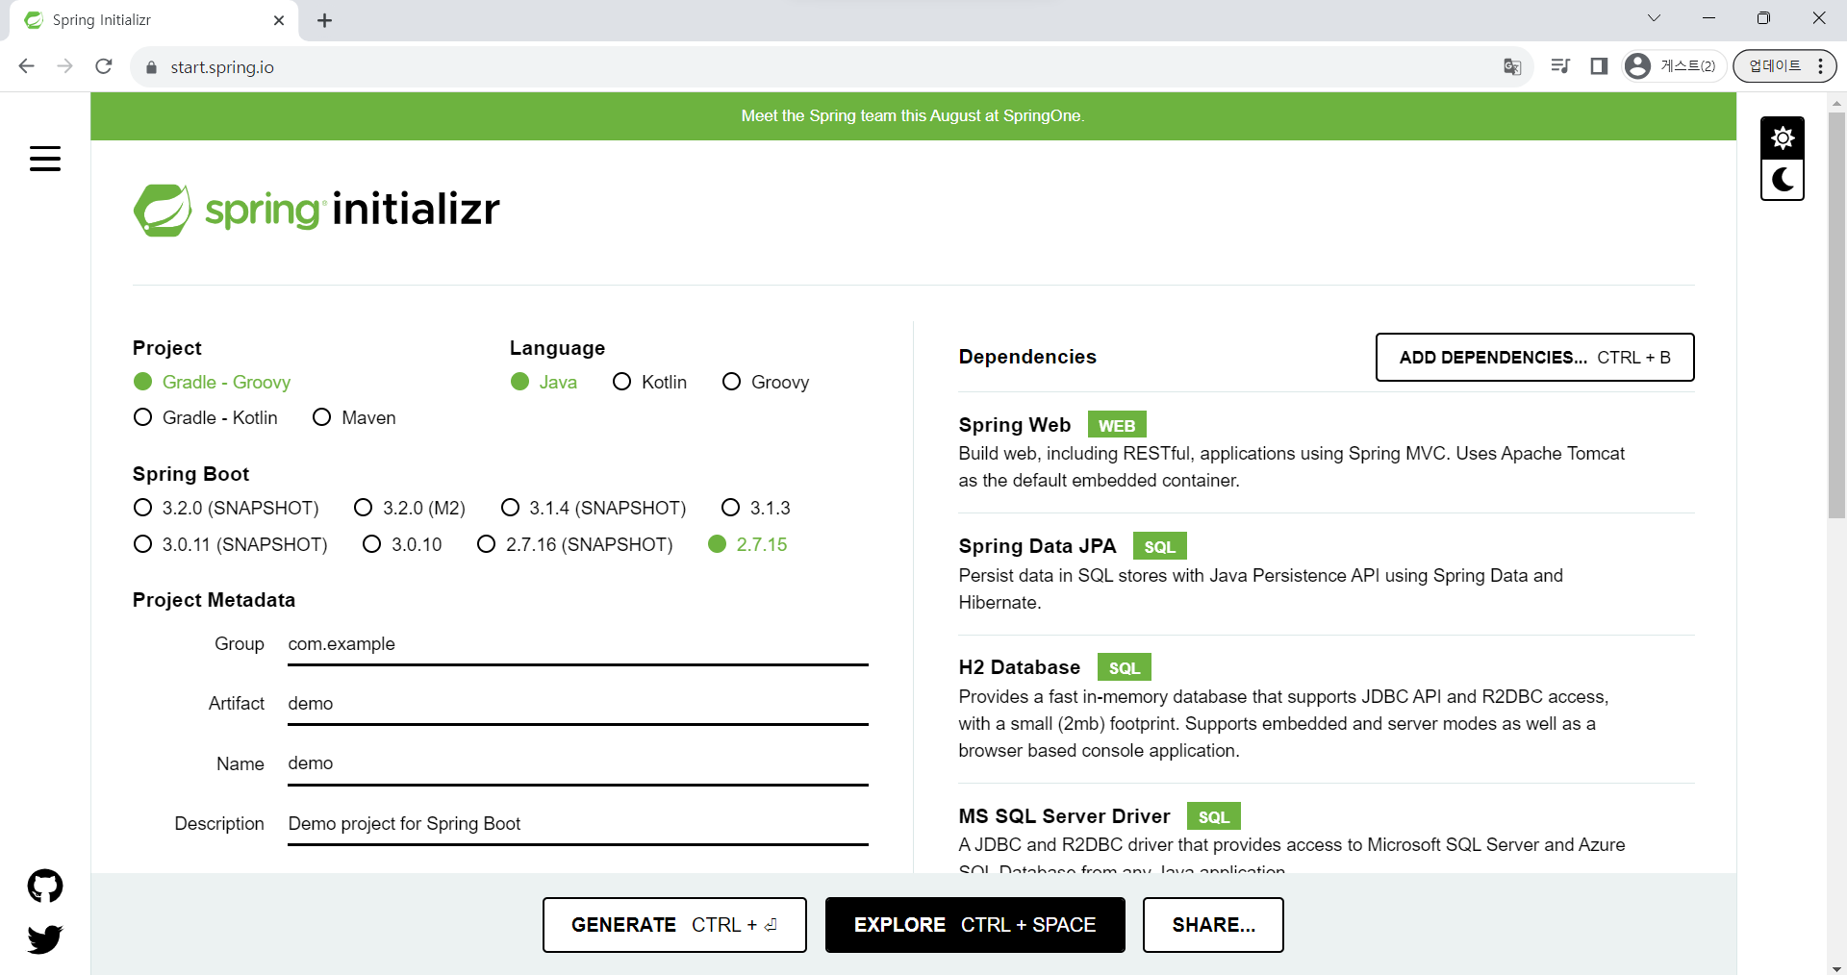Select Gradle - Groovy project
1847x975 pixels.
pyautogui.click(x=212, y=382)
